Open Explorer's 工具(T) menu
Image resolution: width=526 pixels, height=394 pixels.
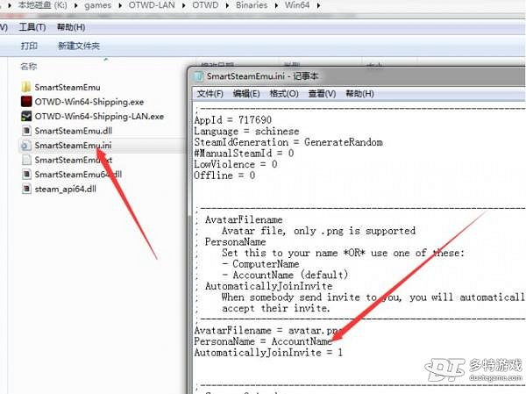pos(32,27)
